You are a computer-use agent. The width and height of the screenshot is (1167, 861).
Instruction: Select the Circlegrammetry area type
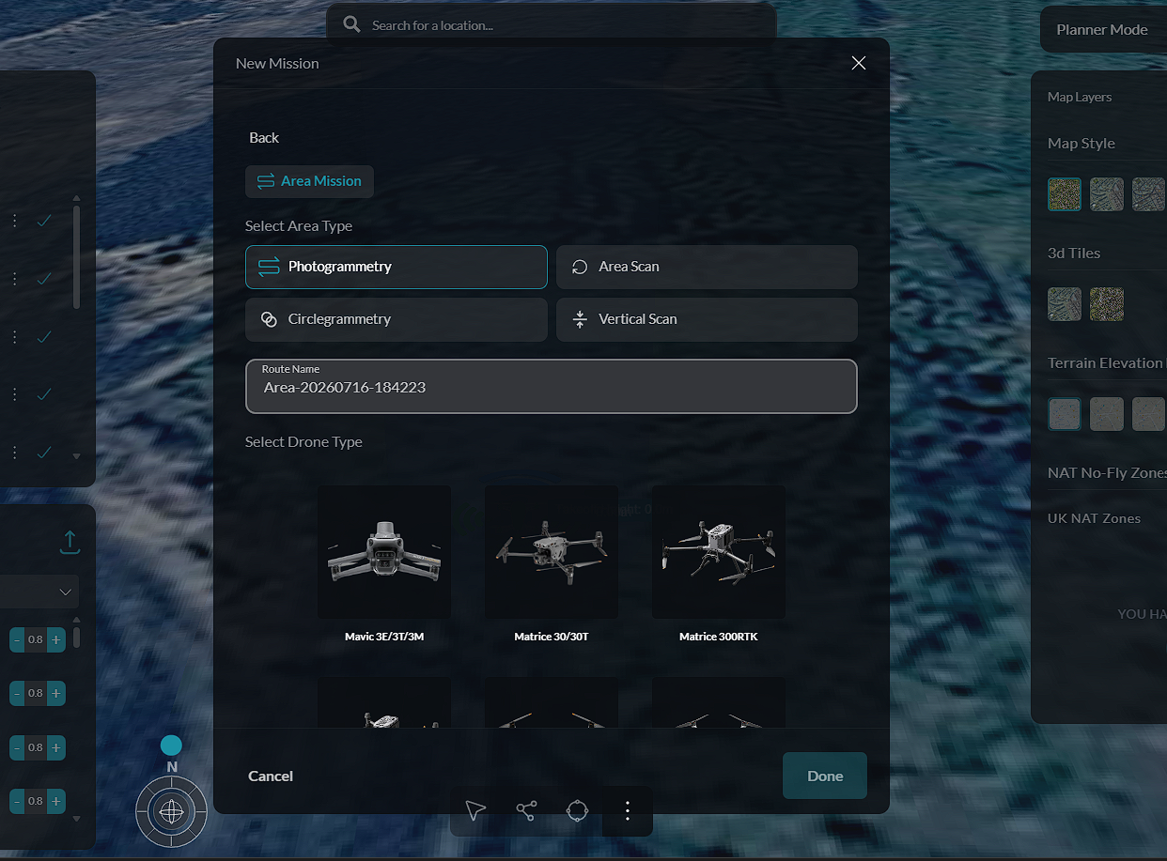click(397, 319)
